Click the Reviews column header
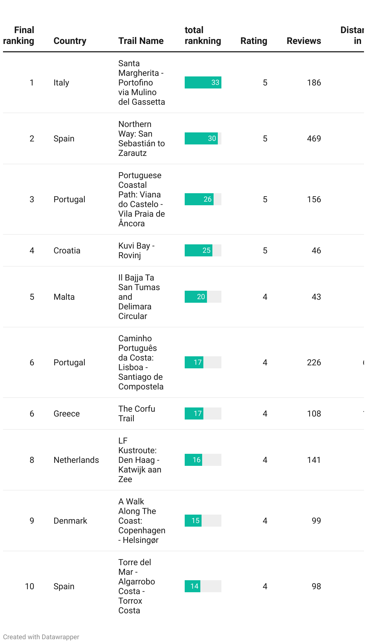 (x=304, y=41)
